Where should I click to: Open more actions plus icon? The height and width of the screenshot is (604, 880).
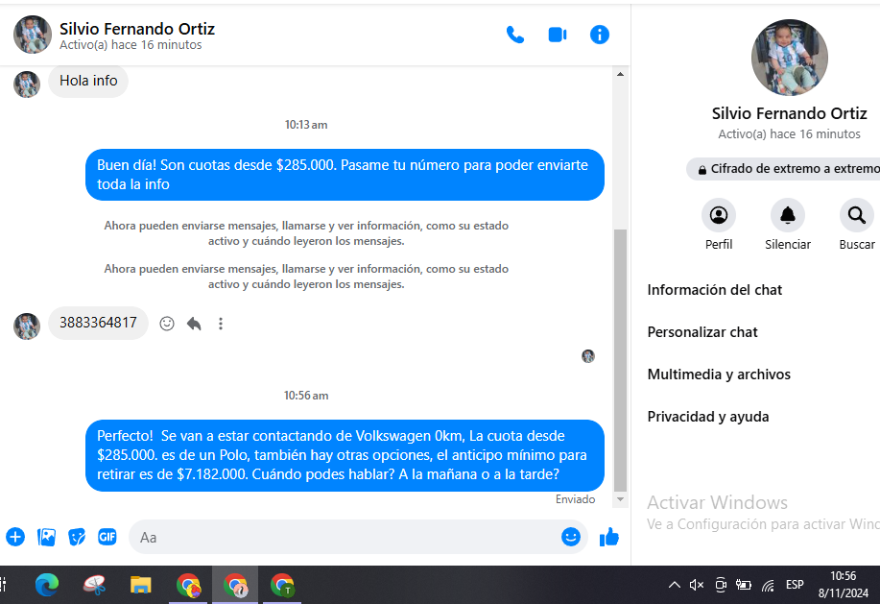pyautogui.click(x=15, y=537)
